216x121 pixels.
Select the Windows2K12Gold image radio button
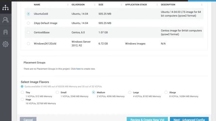click(x=28, y=44)
